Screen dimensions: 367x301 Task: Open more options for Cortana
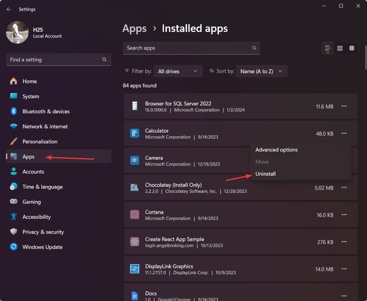tap(344, 215)
